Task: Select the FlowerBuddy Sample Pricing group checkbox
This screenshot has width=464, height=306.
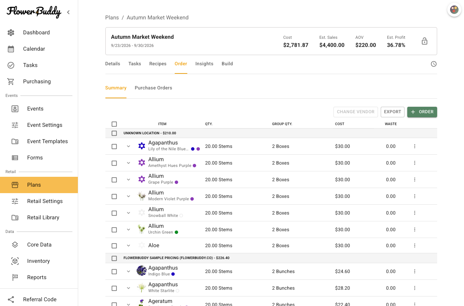Action: pyautogui.click(x=114, y=258)
